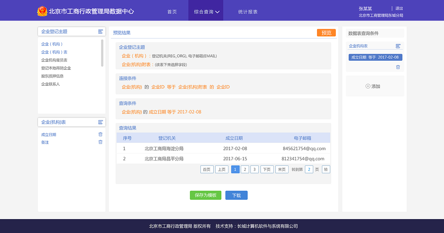Open list icon in 企业(机构)表 header

pos(101,122)
